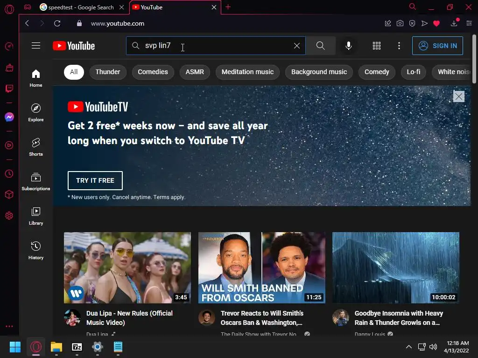The image size is (478, 358).
Task: Open YouTube apps grid
Action: [377, 46]
